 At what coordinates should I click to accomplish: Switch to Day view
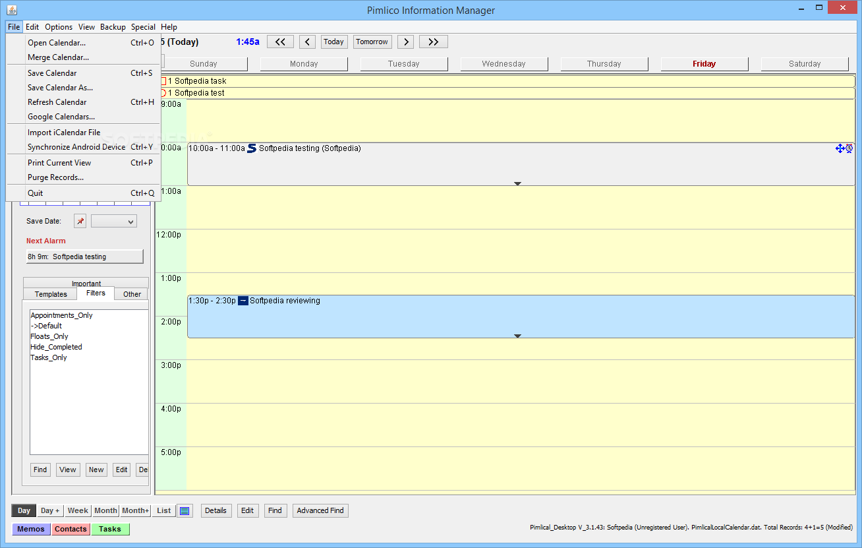24,510
